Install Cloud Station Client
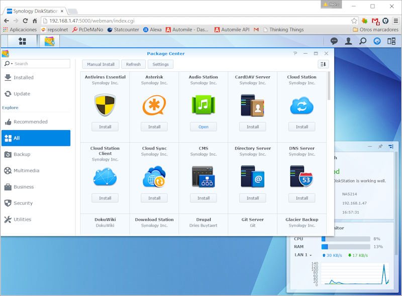 point(105,198)
